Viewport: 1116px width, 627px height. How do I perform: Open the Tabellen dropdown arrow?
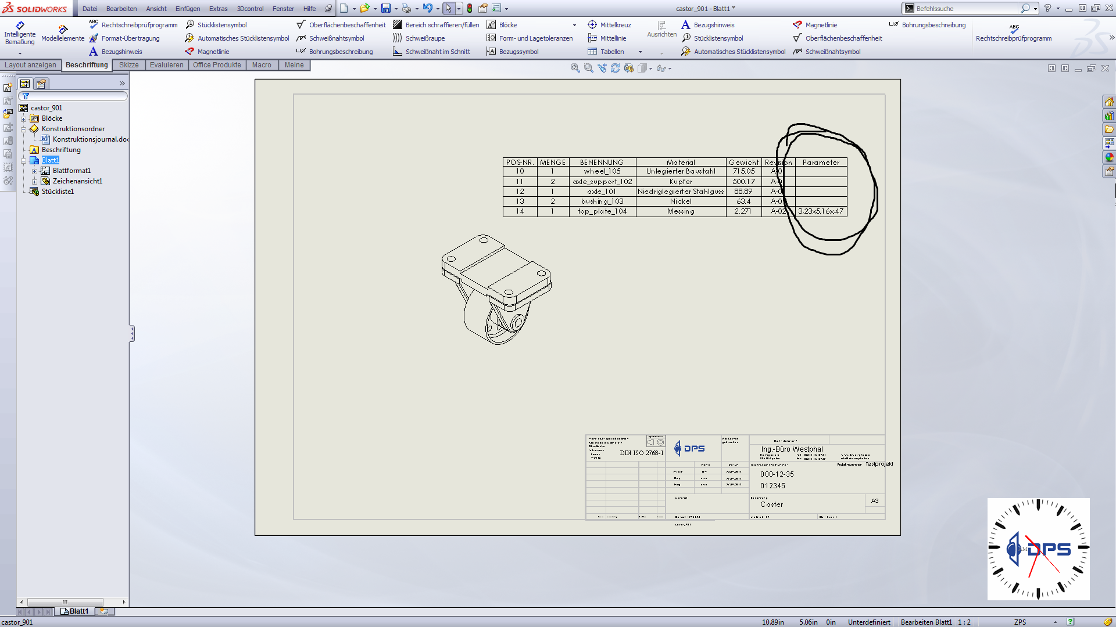point(640,52)
